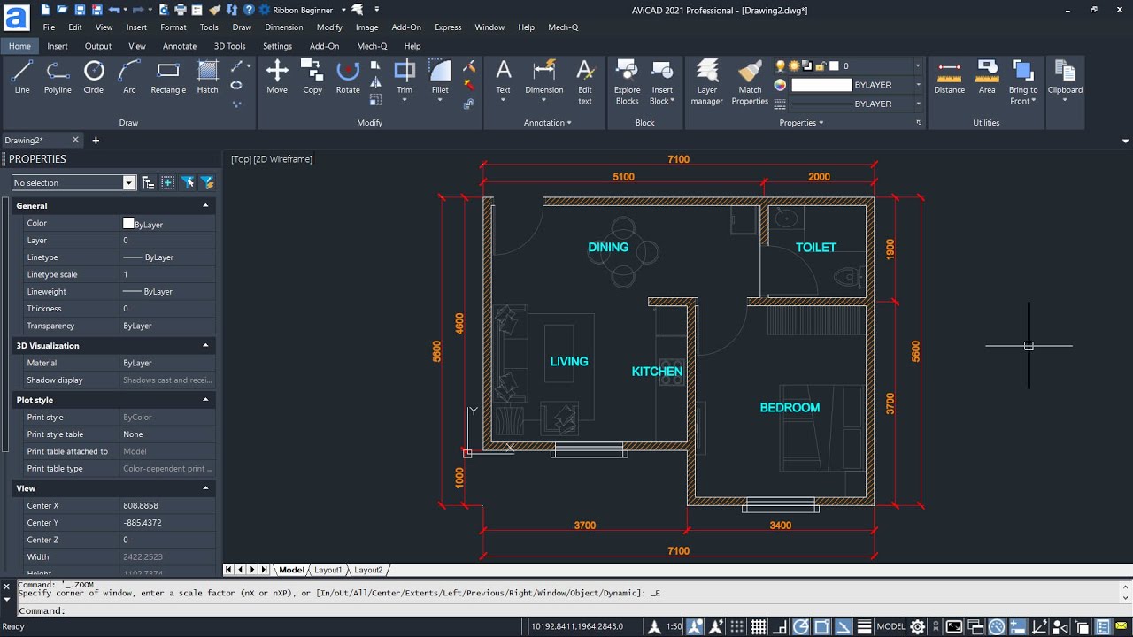Close the Drawing2 document tab
This screenshot has width=1133, height=637.
point(75,140)
